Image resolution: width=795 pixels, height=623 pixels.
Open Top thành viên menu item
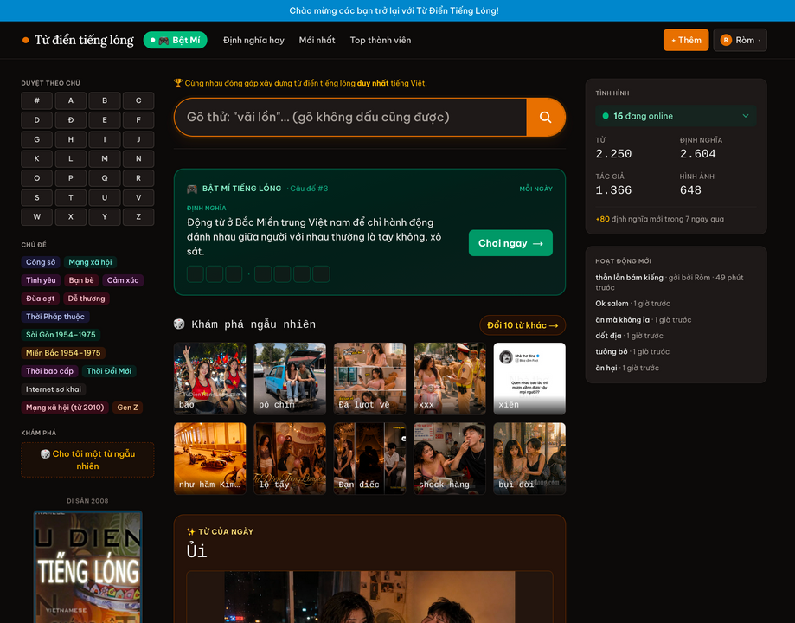381,40
